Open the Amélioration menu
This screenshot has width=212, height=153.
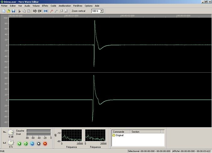pos(65,6)
